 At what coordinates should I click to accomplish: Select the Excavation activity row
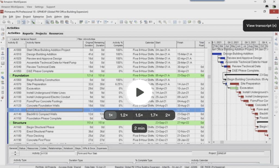point(106,88)
